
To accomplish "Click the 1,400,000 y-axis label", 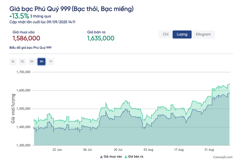I will click(23, 127).
